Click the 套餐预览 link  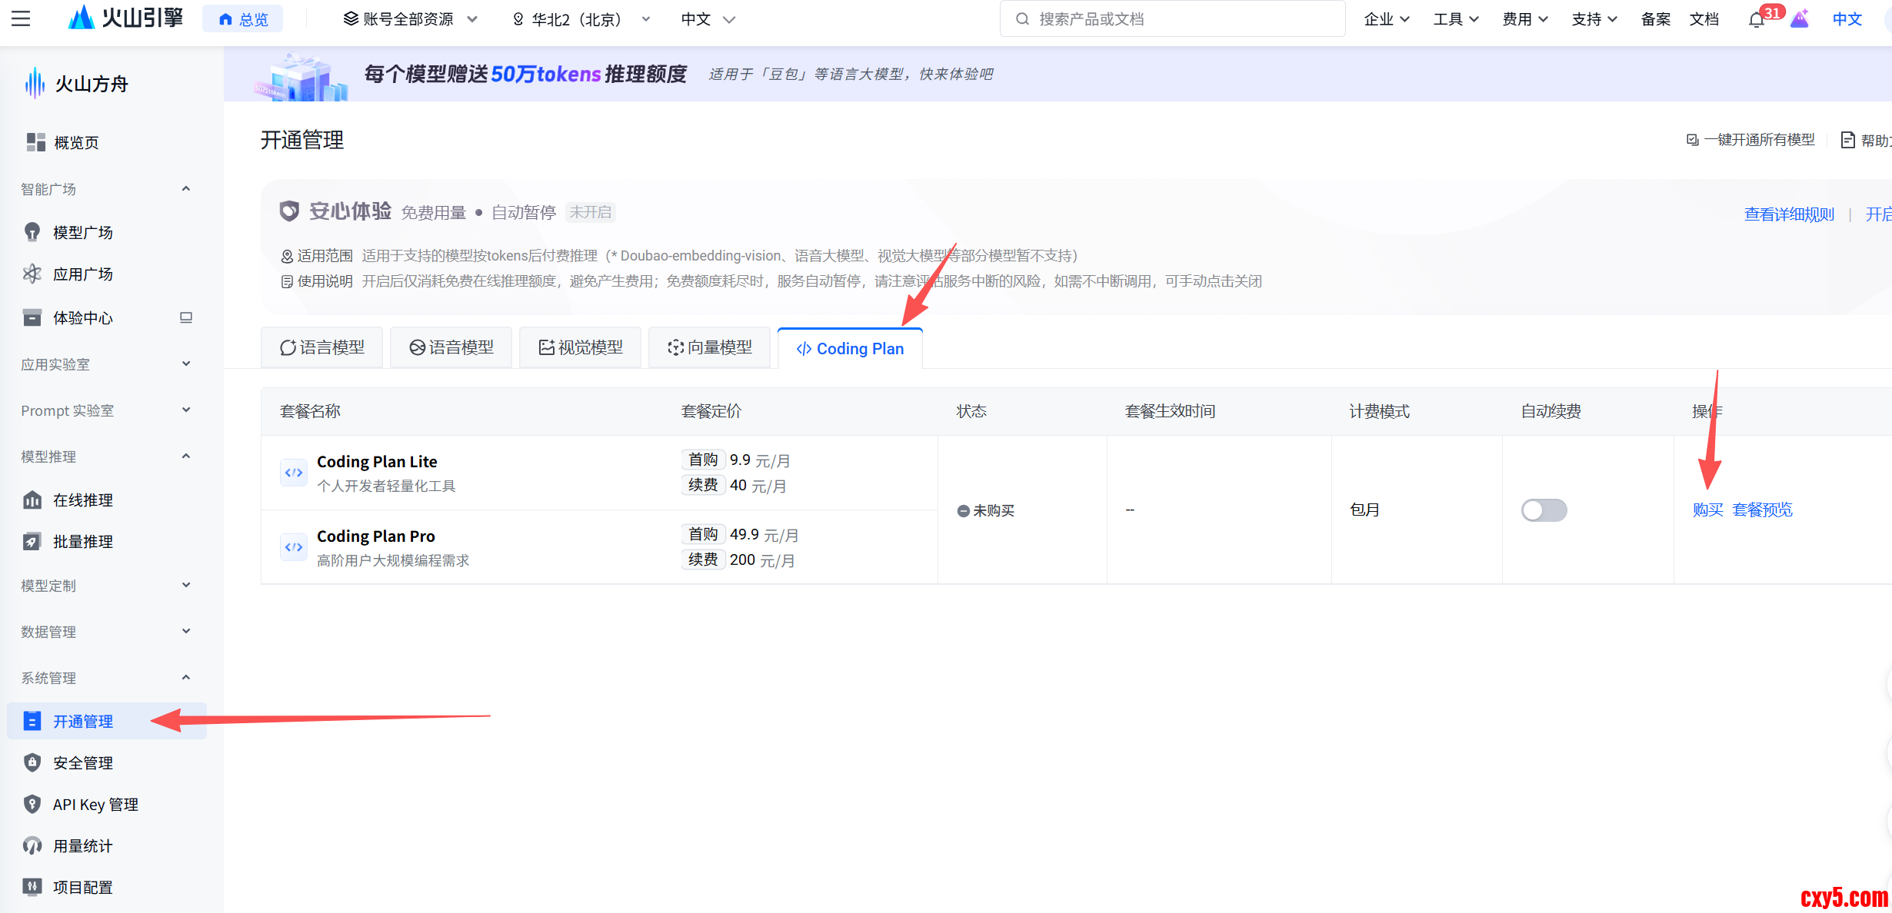[1761, 510]
